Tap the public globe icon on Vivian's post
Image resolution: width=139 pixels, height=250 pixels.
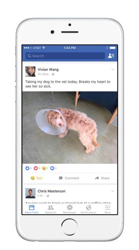(x=53, y=74)
